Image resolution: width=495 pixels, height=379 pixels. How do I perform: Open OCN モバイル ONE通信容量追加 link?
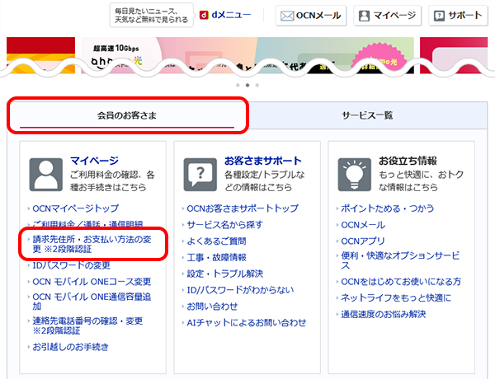(x=92, y=302)
